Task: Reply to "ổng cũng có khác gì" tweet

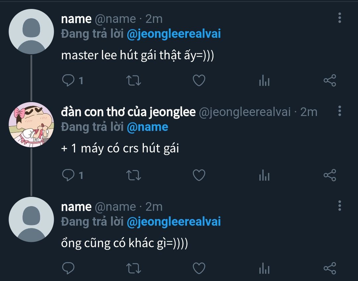Action: [68, 268]
